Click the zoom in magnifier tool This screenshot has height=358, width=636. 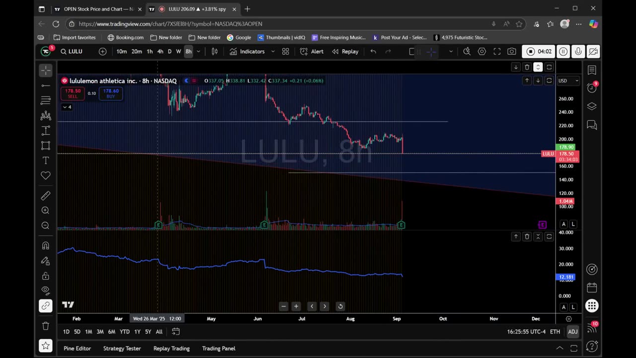[x=46, y=210]
